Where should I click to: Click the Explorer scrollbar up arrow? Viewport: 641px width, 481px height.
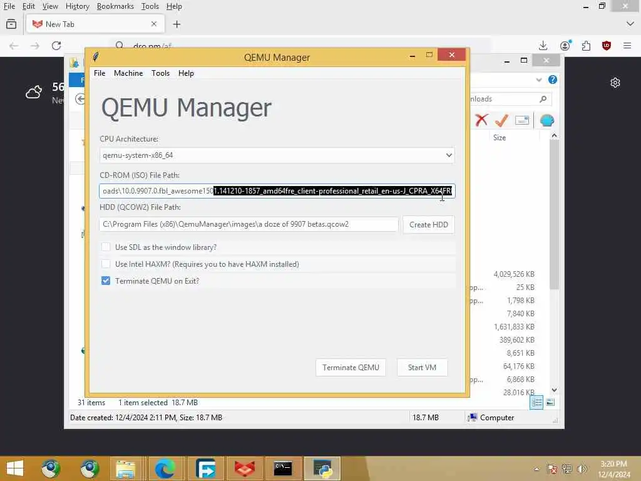(555, 136)
